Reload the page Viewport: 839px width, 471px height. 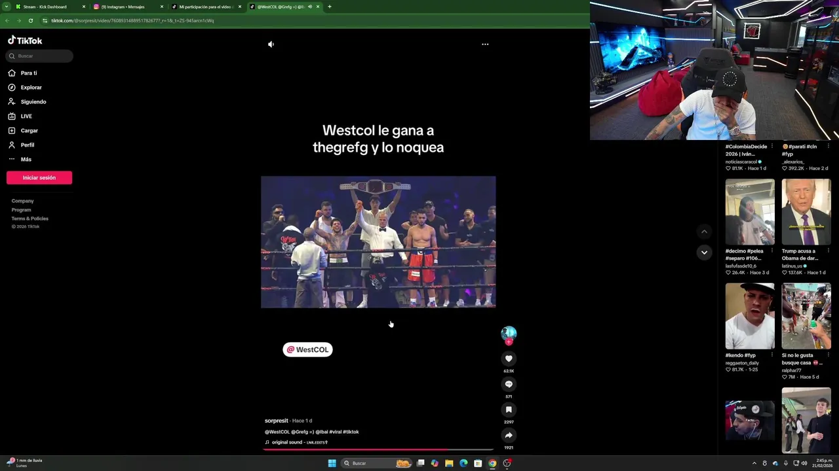pyautogui.click(x=30, y=20)
